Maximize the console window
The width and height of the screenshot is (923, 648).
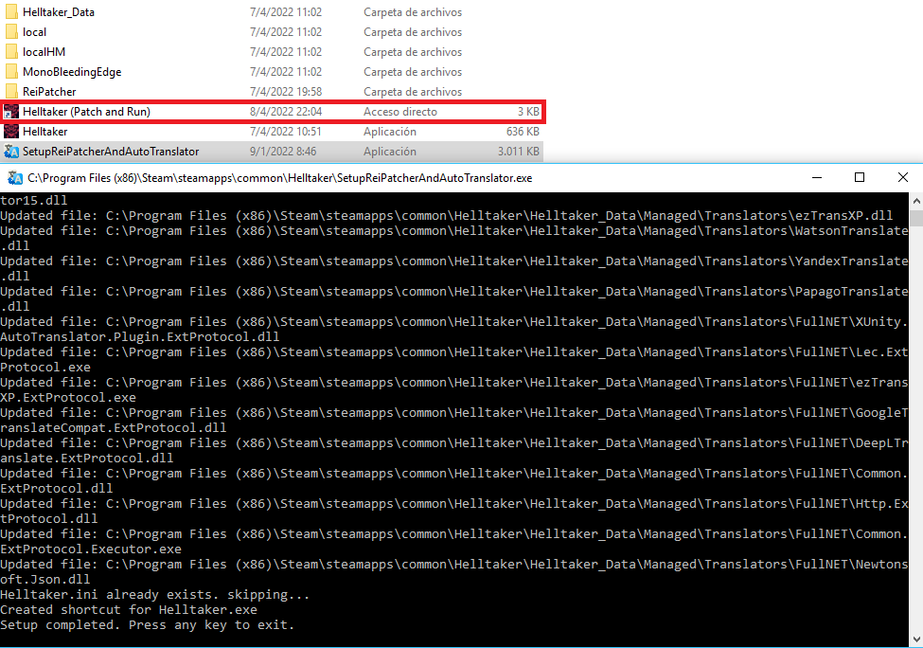pos(860,178)
